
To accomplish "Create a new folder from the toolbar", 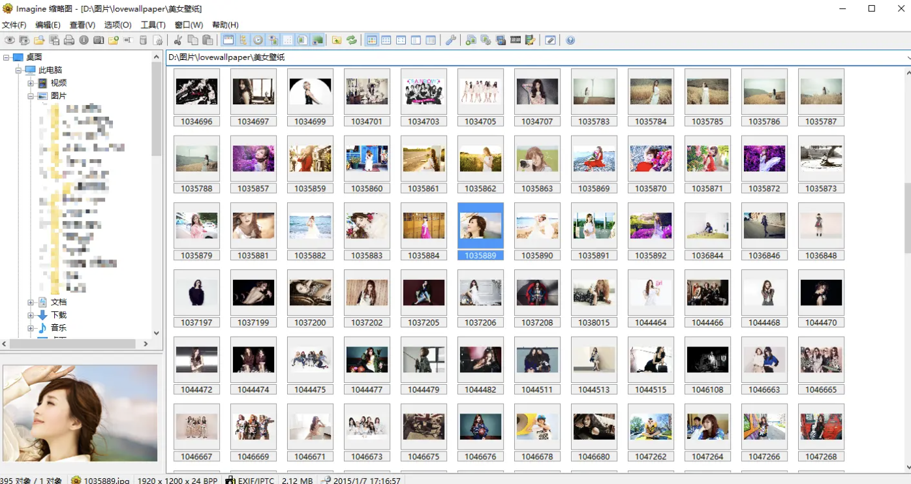I will pos(113,40).
